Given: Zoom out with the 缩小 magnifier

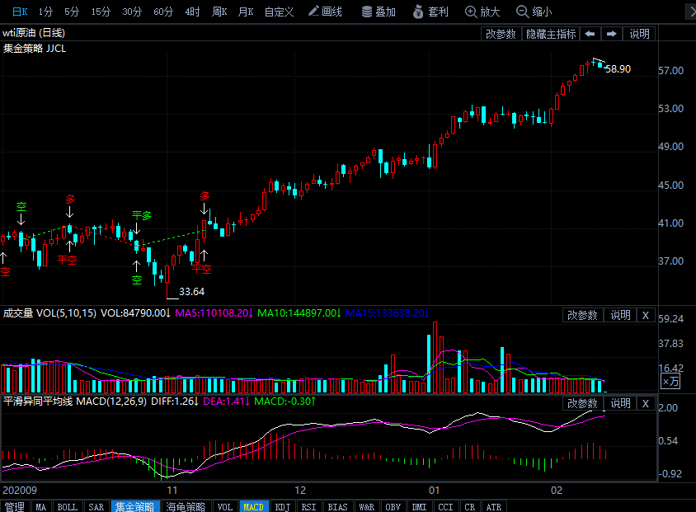Looking at the screenshot, I should tap(534, 12).
